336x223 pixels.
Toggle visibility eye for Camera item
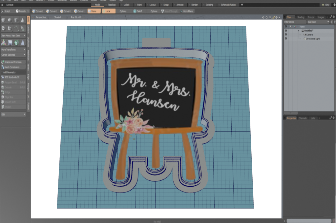point(286,35)
